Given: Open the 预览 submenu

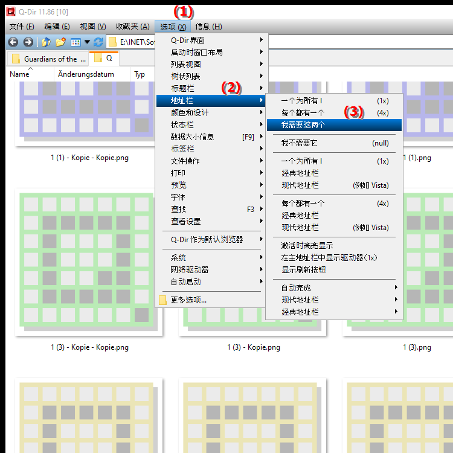Looking at the screenshot, I should pyautogui.click(x=211, y=185).
